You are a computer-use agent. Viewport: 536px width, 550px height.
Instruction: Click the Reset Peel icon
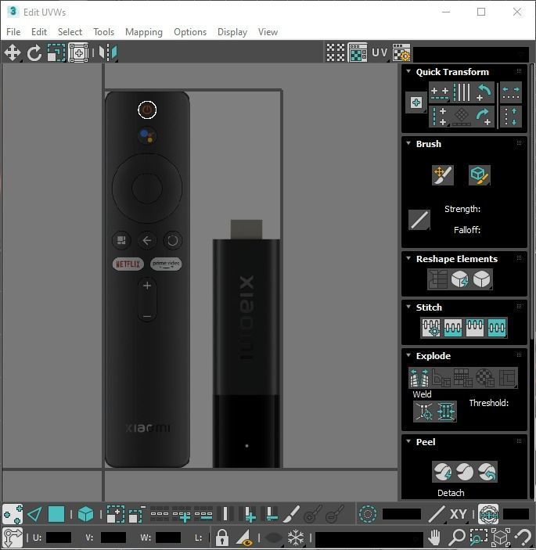click(x=487, y=472)
